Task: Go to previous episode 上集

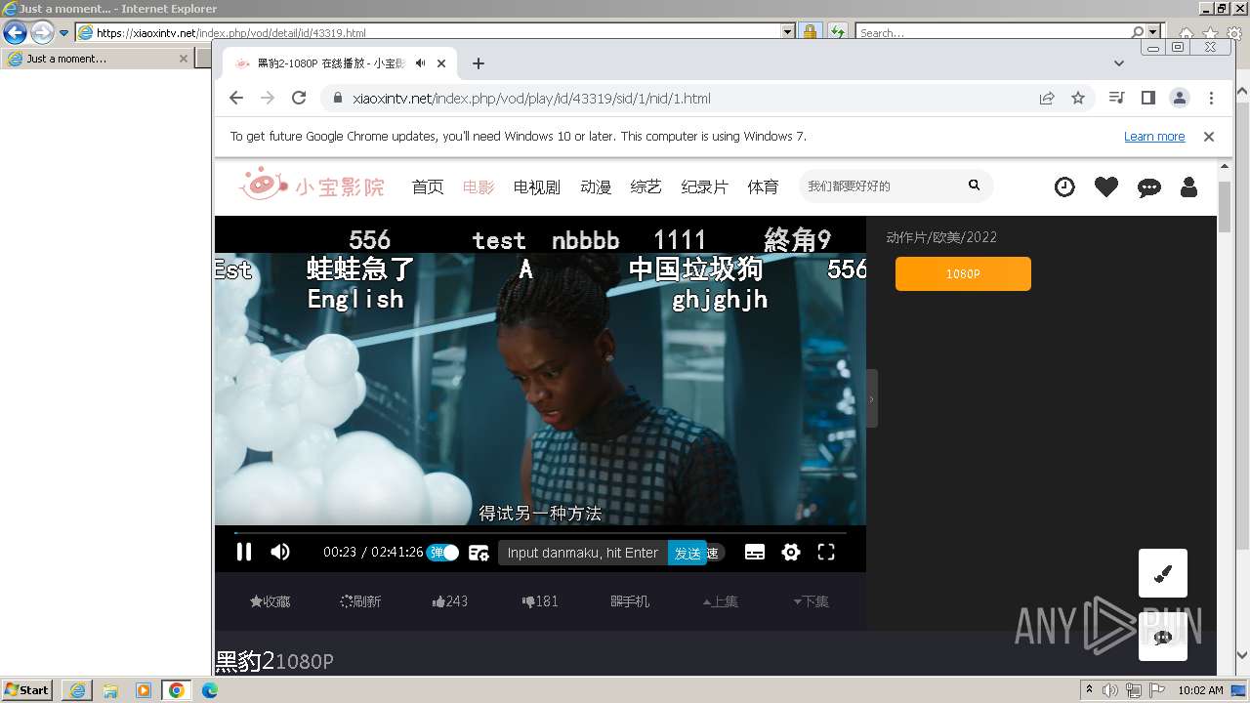Action: click(x=721, y=601)
